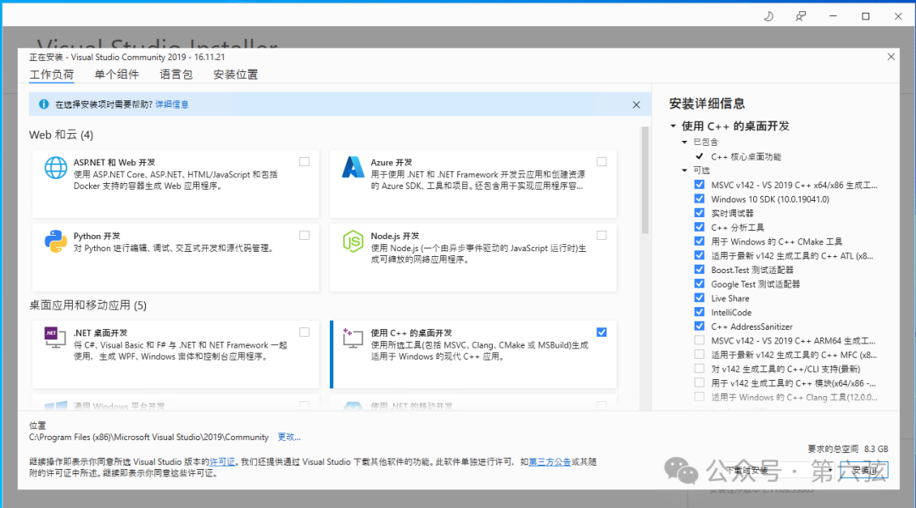The image size is (916, 508).
Task: Uncheck the C++ CMake tools for Windows
Action: point(699,241)
